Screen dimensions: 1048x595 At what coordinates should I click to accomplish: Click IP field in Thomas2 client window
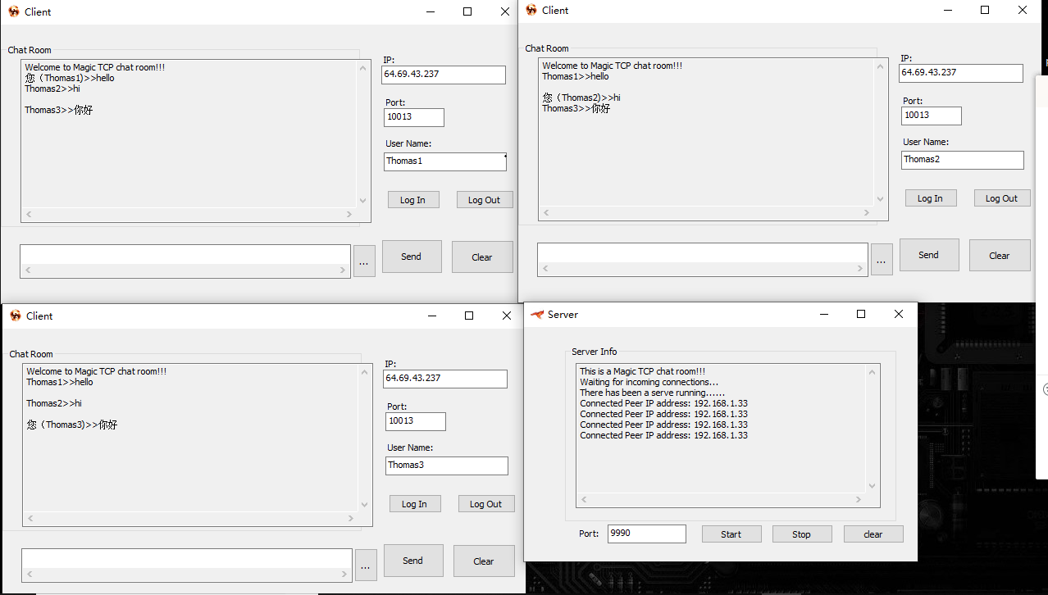pyautogui.click(x=961, y=73)
